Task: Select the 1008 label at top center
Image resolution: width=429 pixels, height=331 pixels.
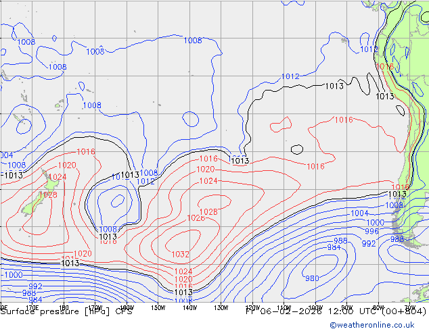Action: [193, 41]
